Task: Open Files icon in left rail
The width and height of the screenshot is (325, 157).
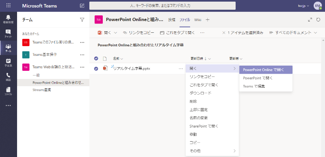Action: tap(8, 91)
